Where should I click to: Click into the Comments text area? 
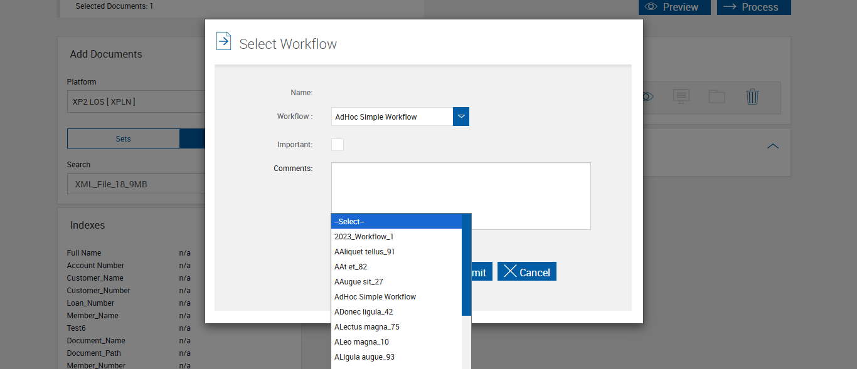(x=460, y=188)
